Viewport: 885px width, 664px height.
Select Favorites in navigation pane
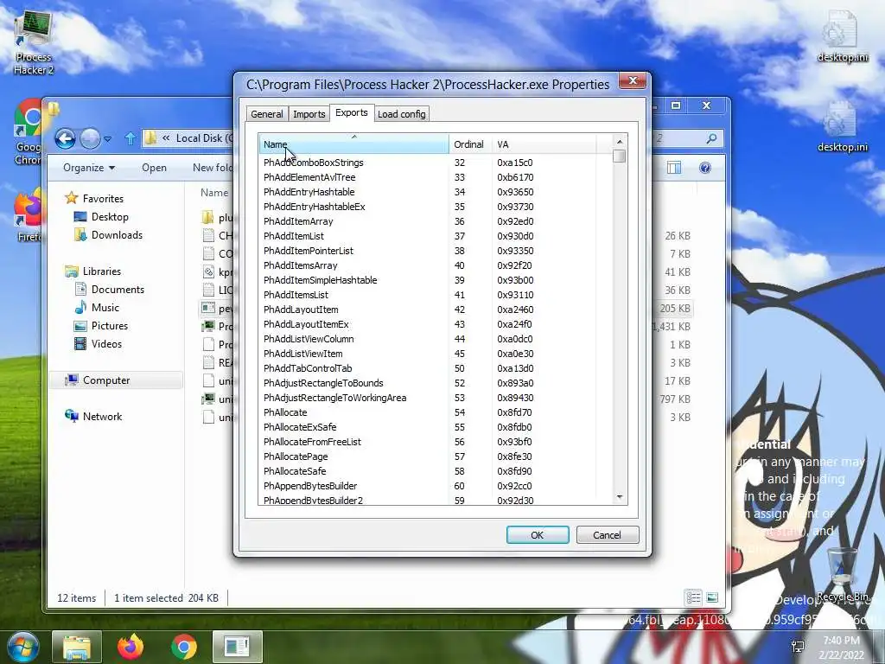[103, 199]
